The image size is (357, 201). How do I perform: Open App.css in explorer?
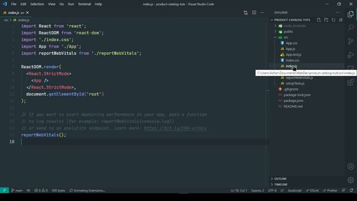click(291, 43)
